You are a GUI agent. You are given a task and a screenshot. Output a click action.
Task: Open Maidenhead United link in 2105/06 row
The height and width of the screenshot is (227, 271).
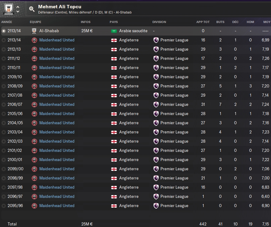57,113
